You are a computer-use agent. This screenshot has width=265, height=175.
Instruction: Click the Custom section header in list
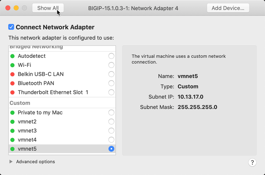[20, 103]
